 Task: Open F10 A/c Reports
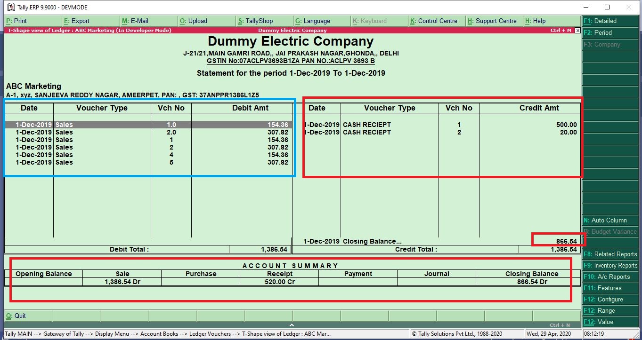[610, 277]
